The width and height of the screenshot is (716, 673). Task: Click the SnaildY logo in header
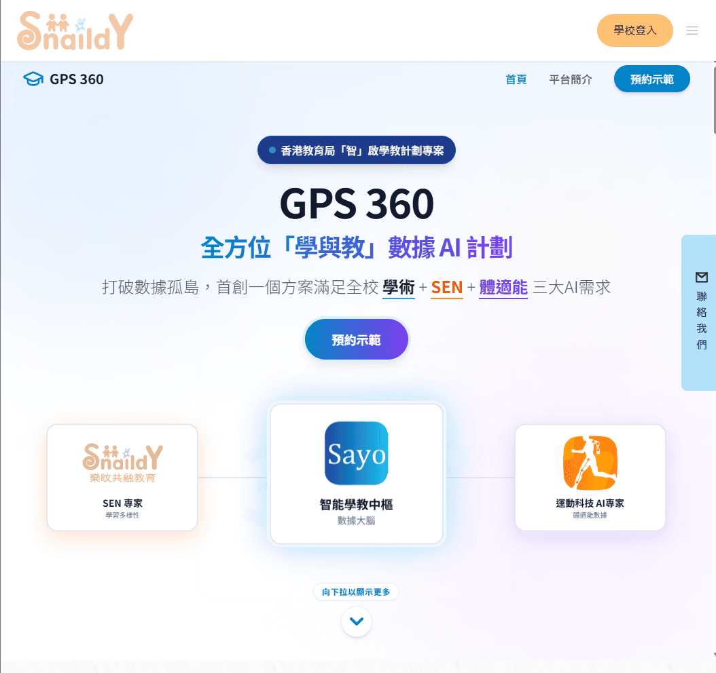click(75, 31)
